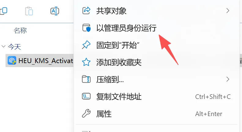Click the pin icon beside 固定到"开始"
Image resolution: width=242 pixels, height=132 pixels.
tap(86, 45)
